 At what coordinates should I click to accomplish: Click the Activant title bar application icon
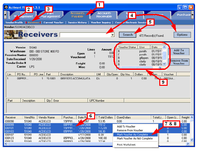click(6, 7)
